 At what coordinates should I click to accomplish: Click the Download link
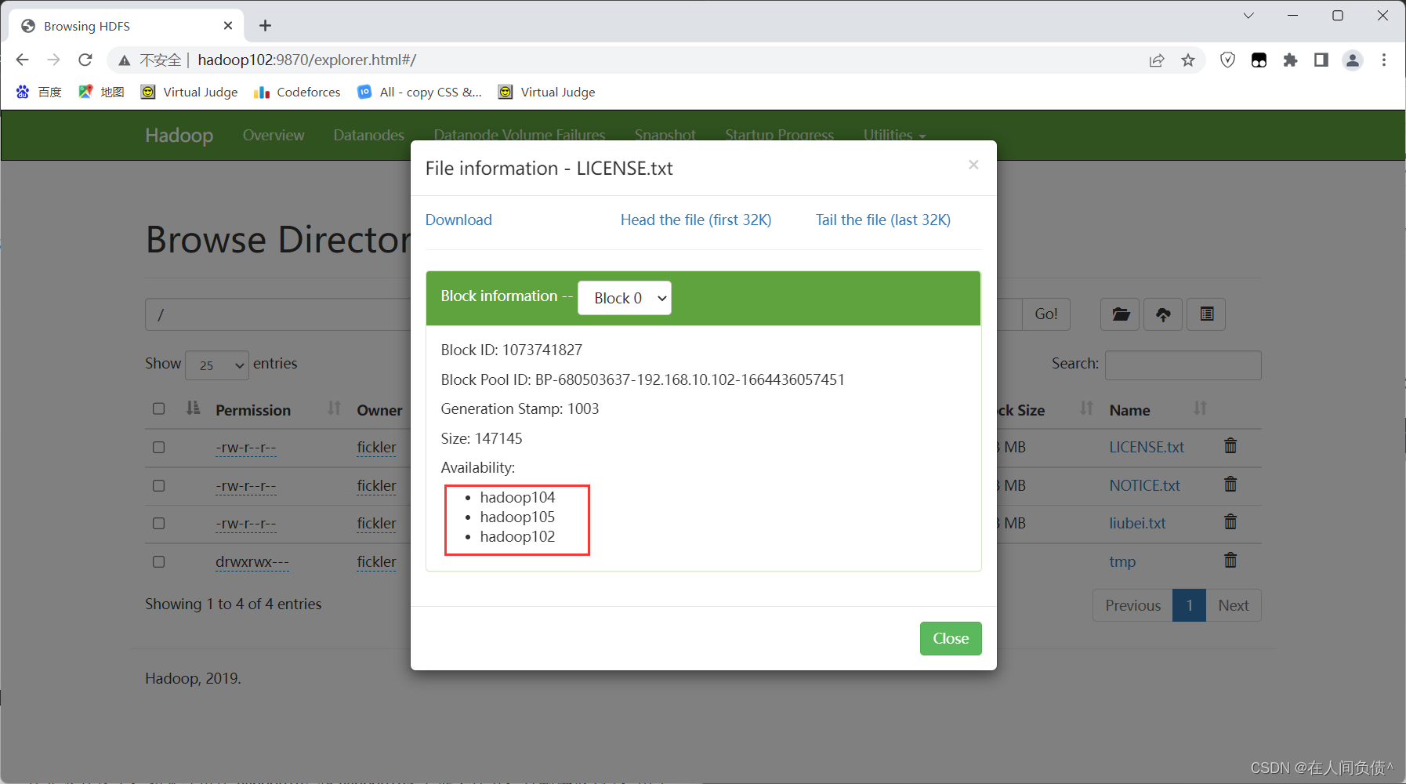pyautogui.click(x=458, y=220)
